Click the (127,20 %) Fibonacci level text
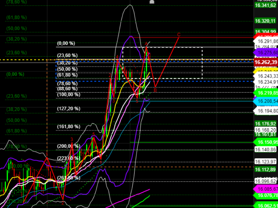 pyautogui.click(x=69, y=109)
